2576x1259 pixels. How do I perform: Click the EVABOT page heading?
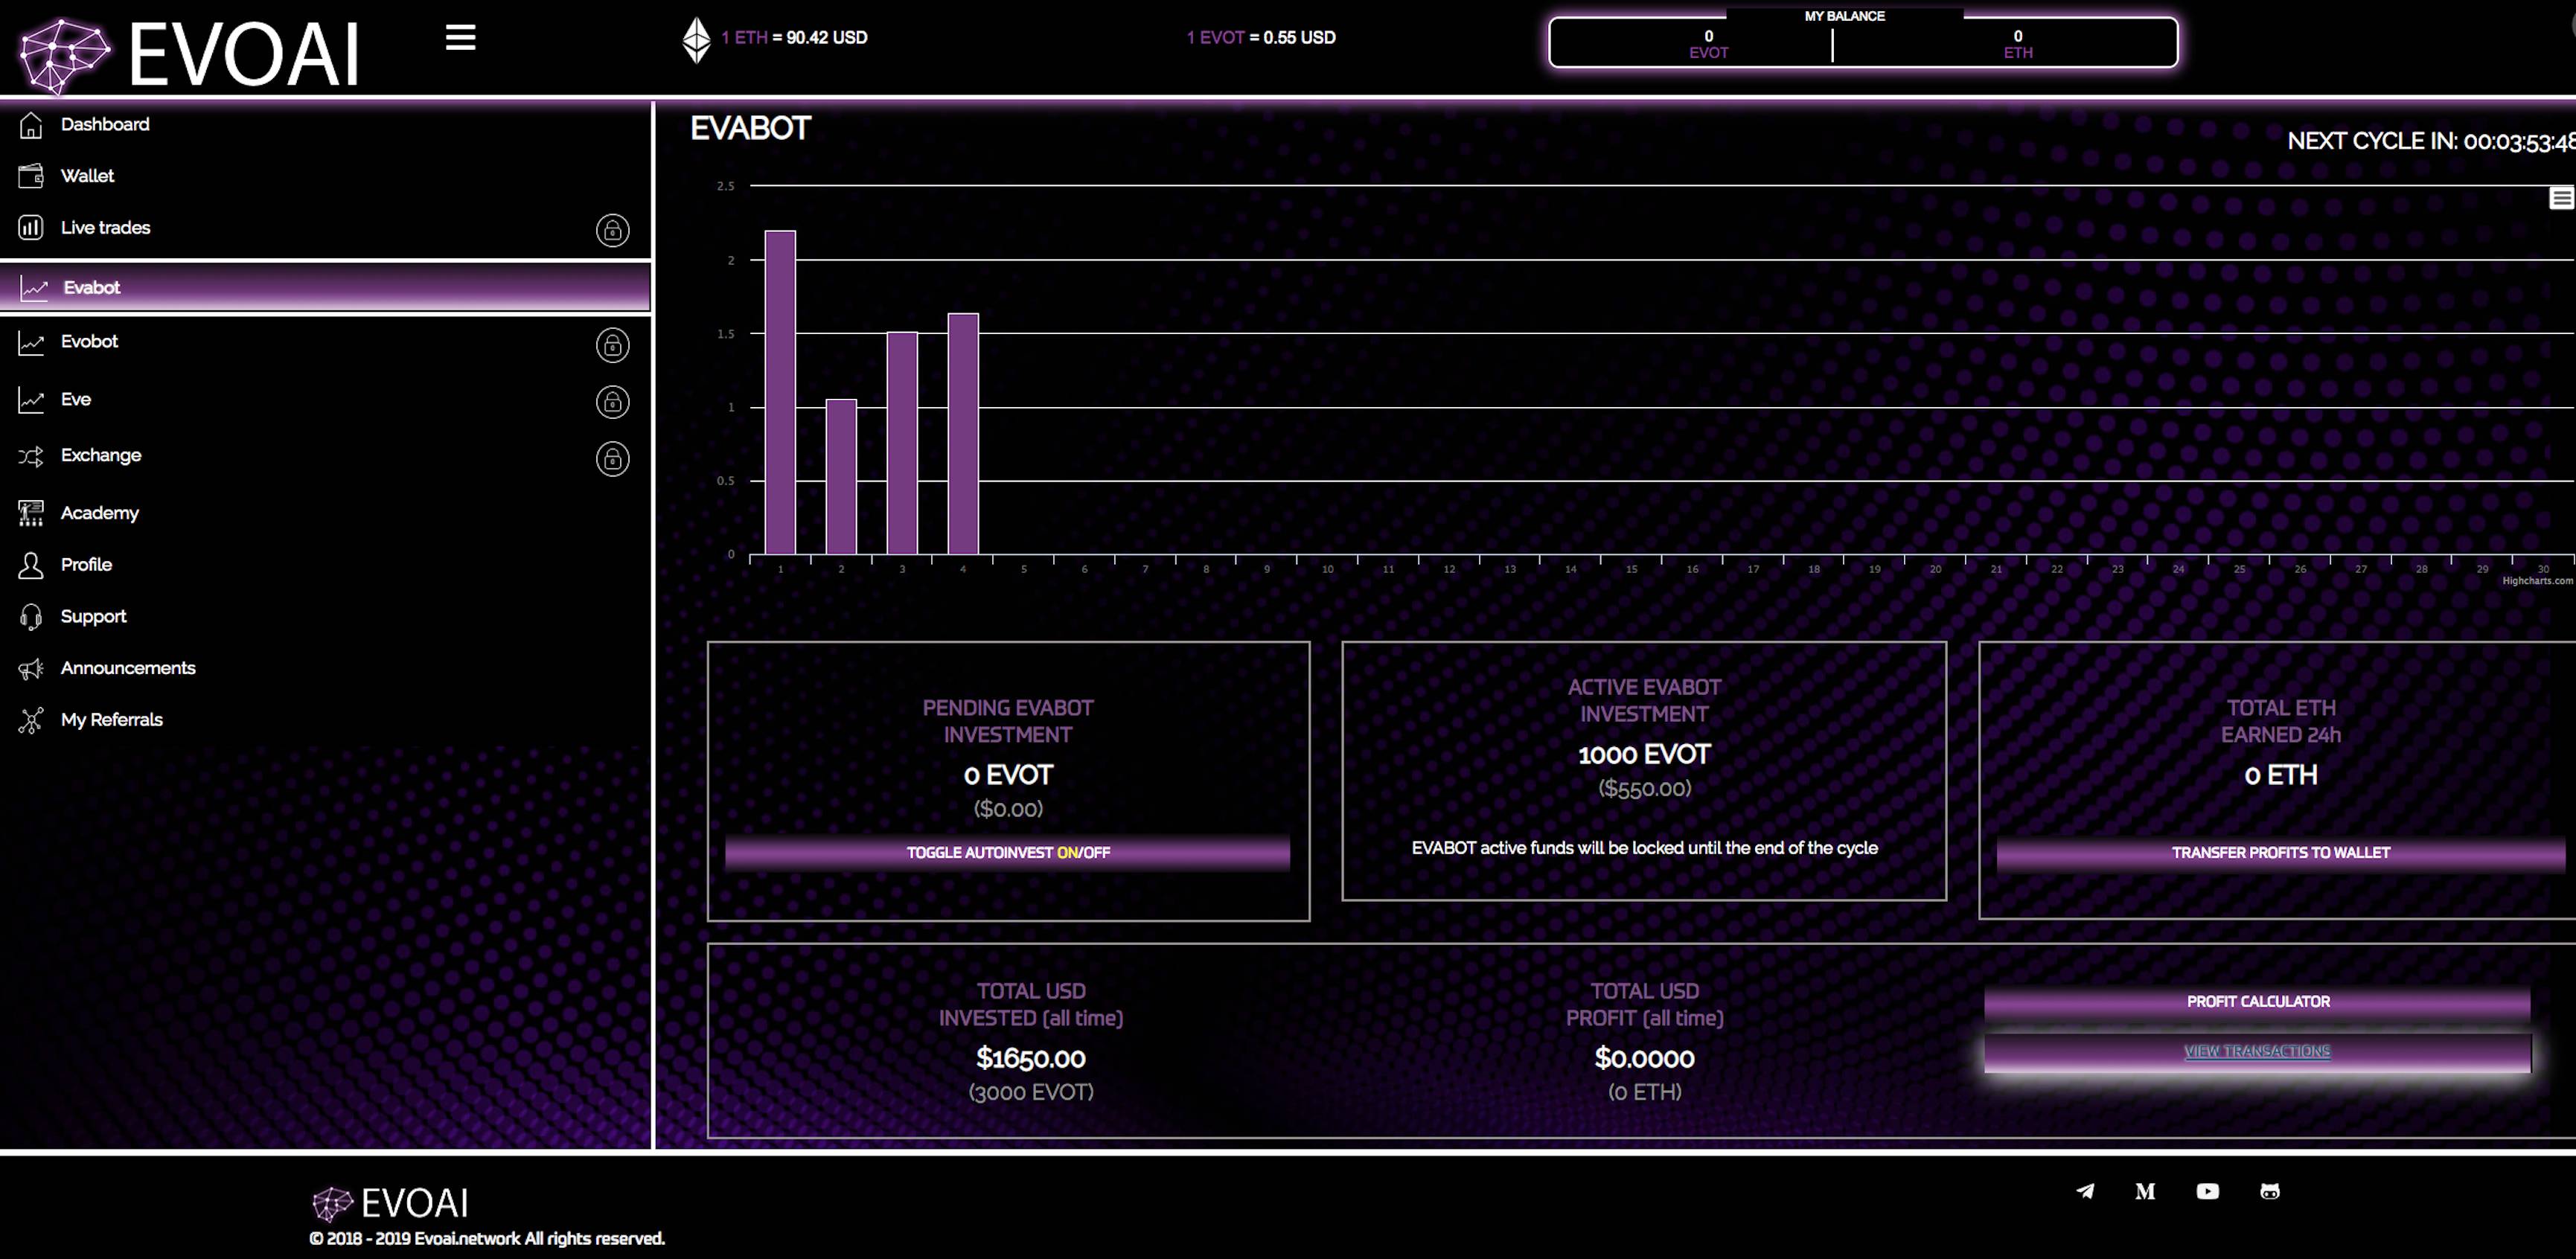click(x=751, y=129)
